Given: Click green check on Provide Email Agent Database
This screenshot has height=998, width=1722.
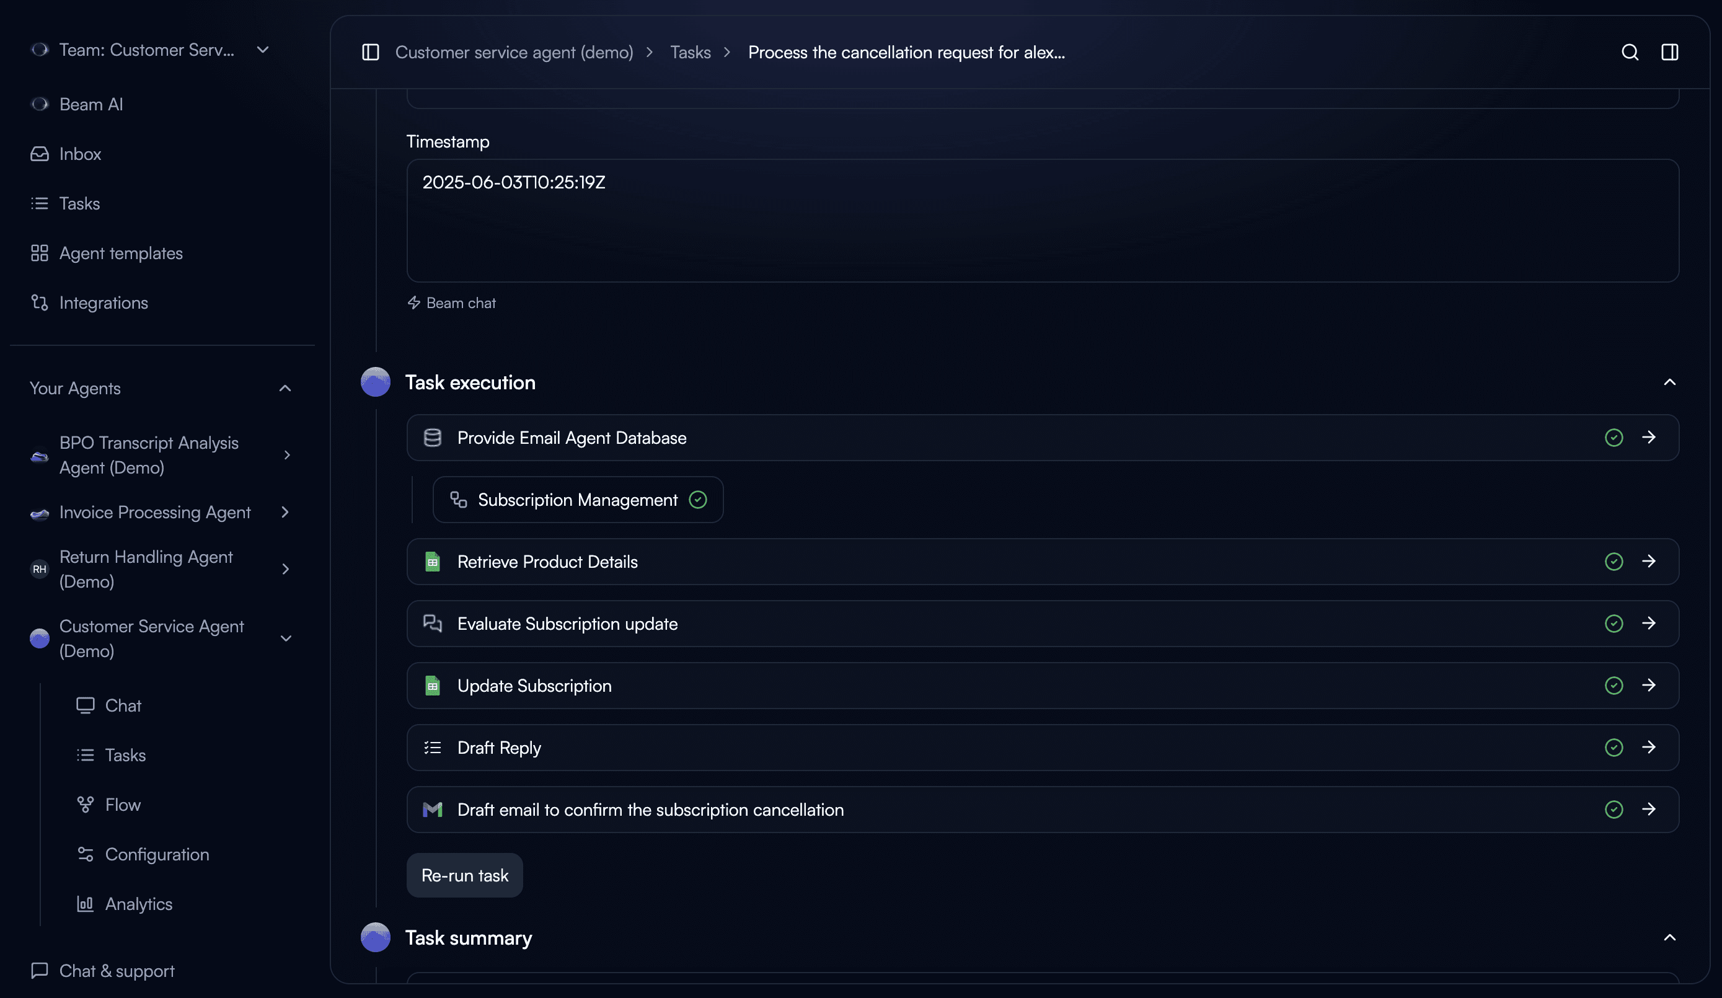Looking at the screenshot, I should coord(1614,438).
